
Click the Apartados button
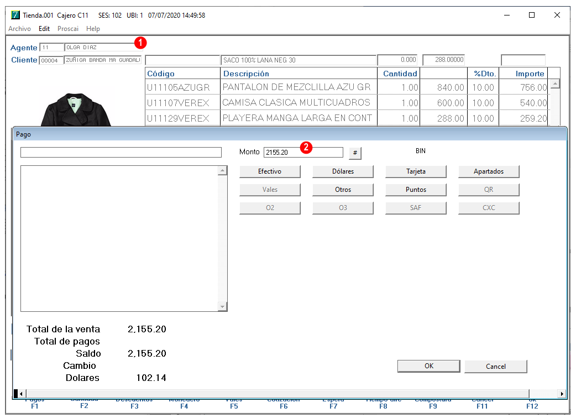pos(489,171)
